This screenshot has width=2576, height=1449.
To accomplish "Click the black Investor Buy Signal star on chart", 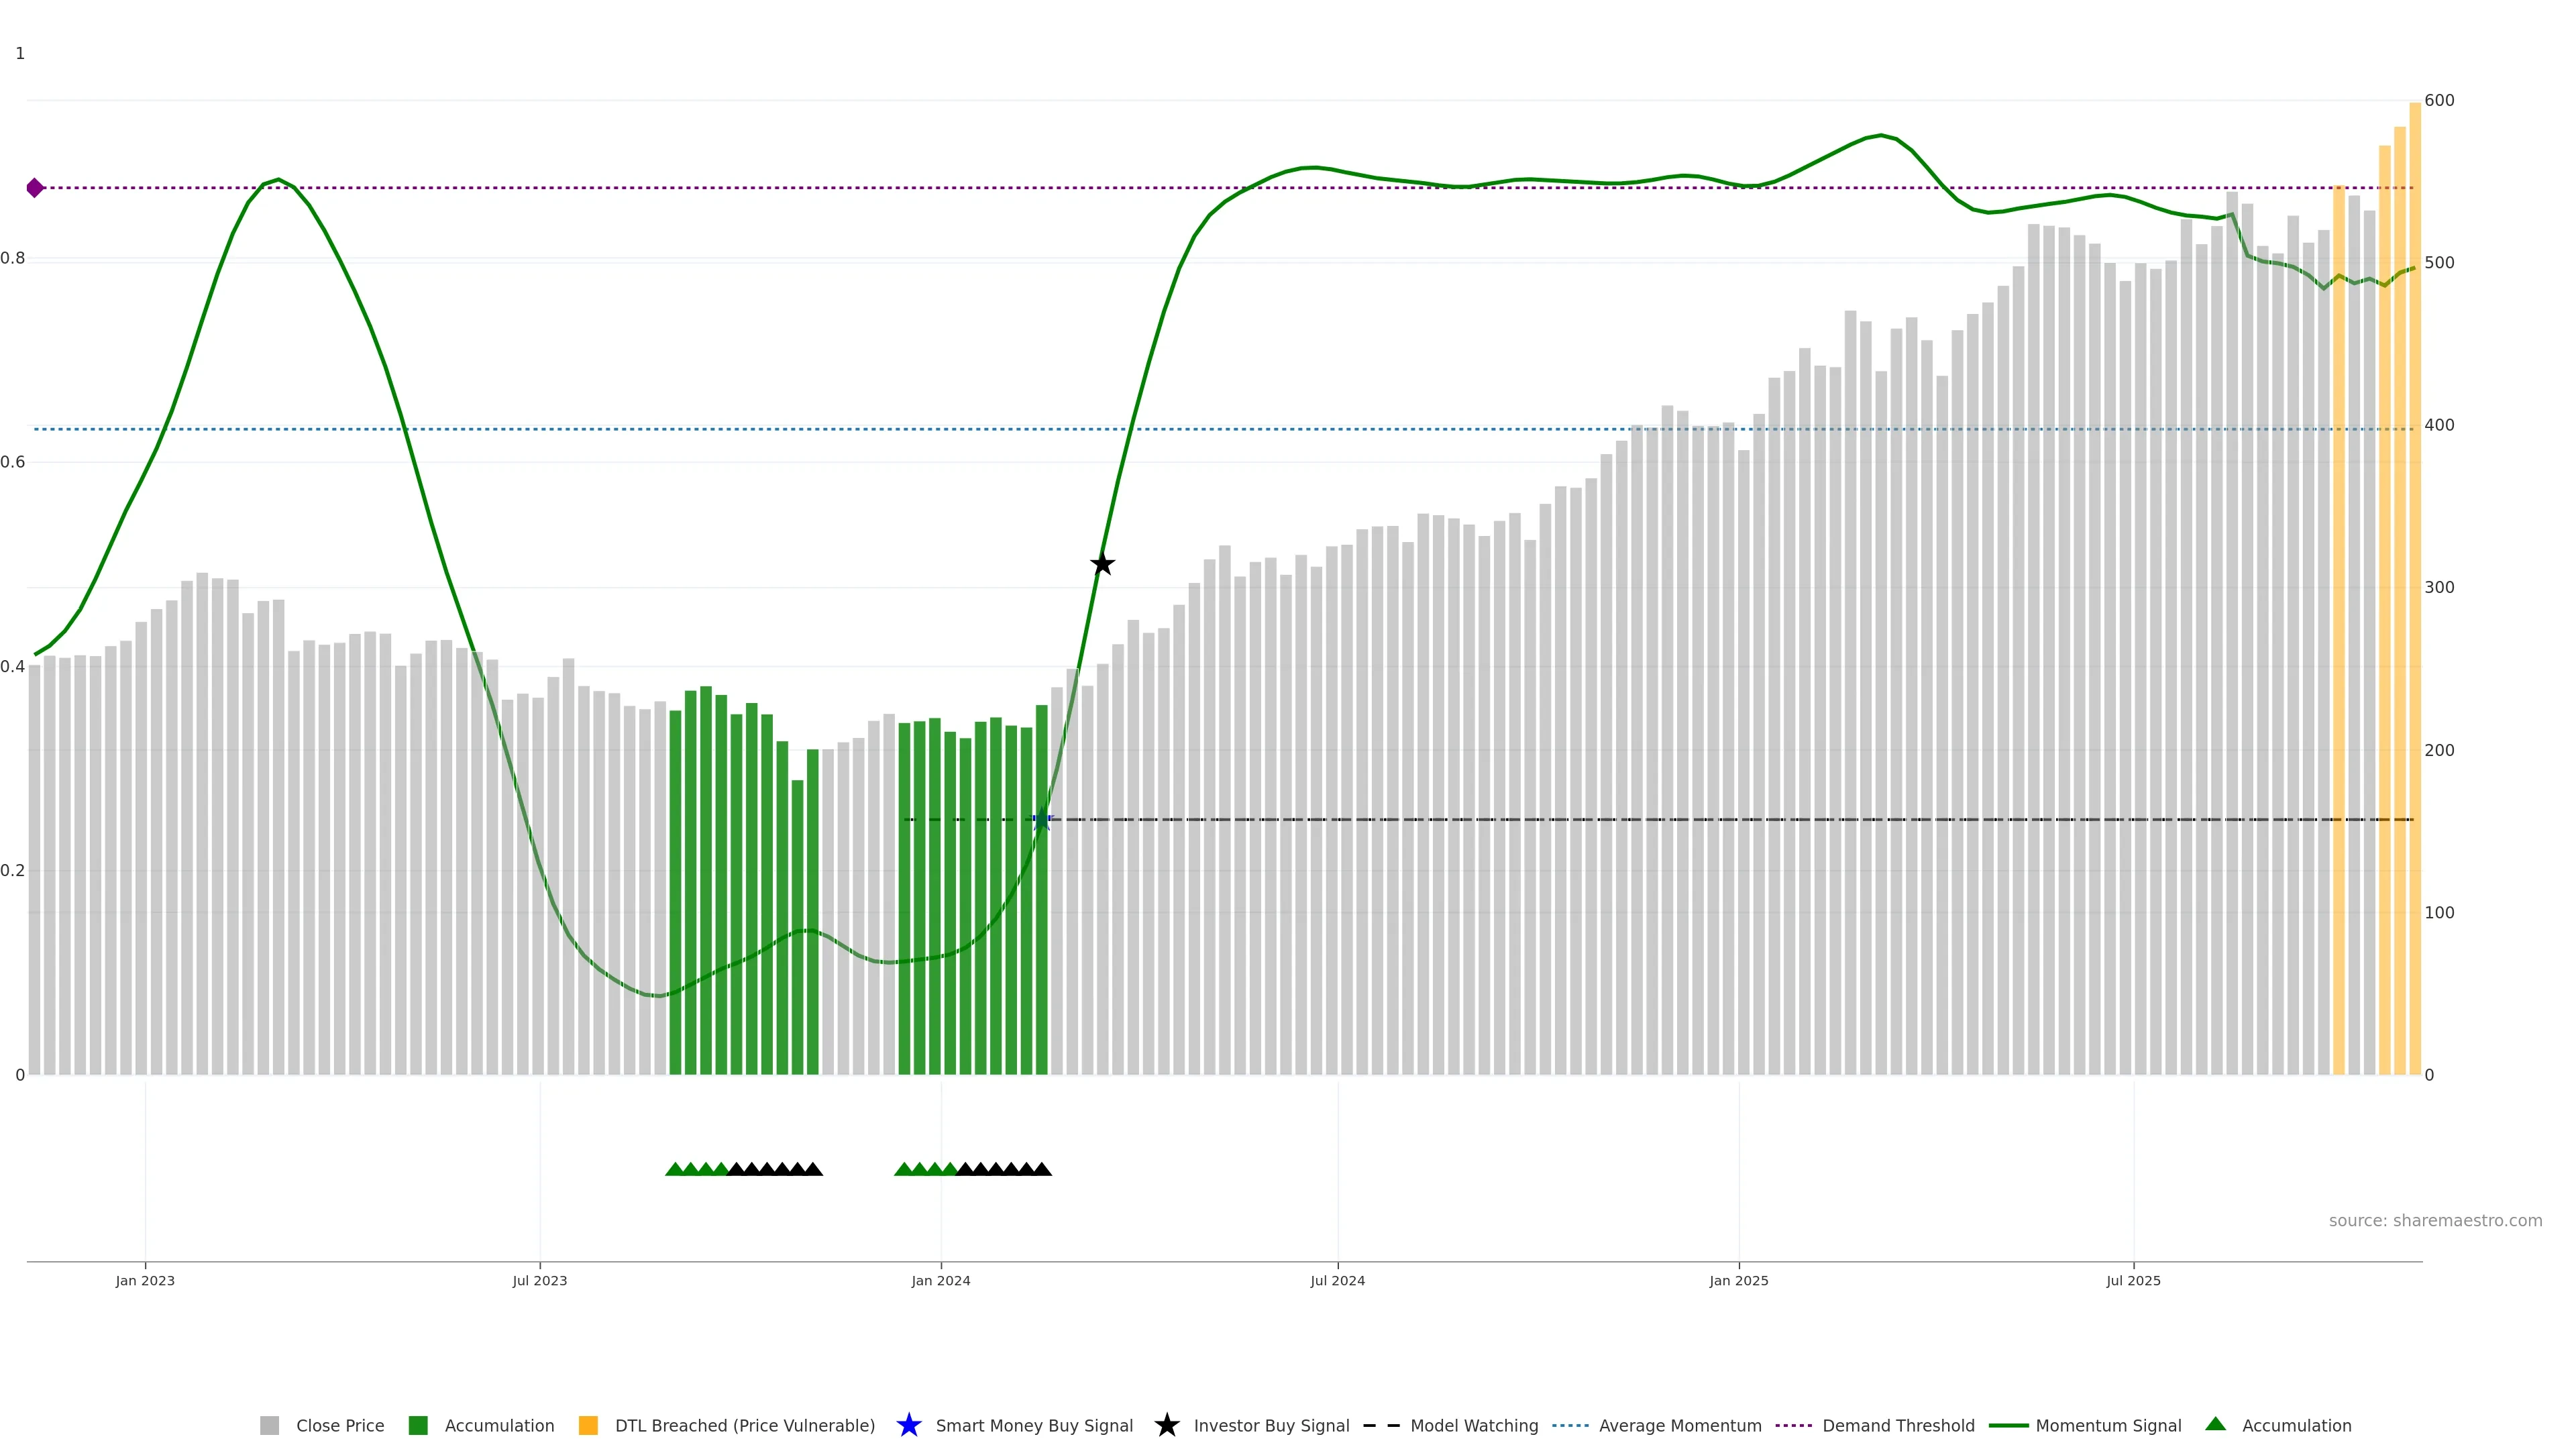I will pos(1102,564).
